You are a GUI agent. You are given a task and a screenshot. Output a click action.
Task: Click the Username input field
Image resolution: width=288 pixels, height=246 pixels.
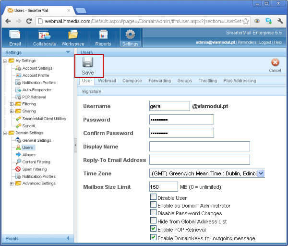pyautogui.click(x=169, y=106)
